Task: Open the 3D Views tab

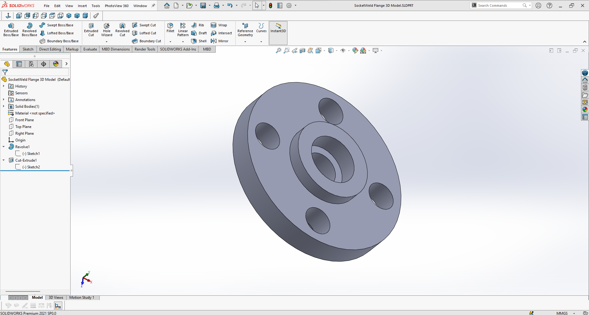Action: [56, 298]
